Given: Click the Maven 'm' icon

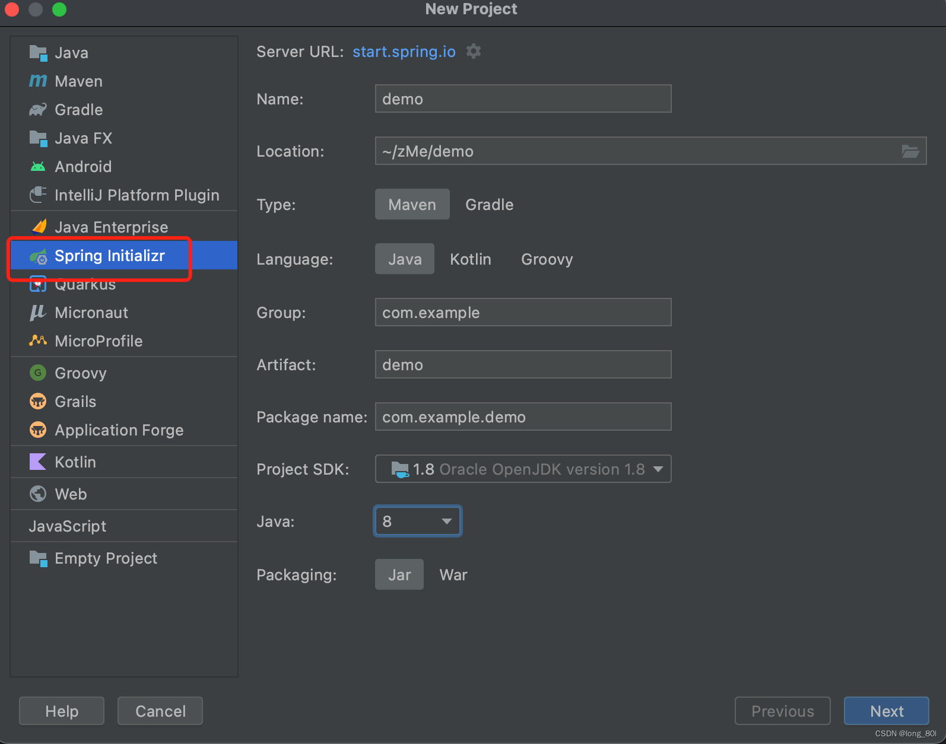Looking at the screenshot, I should click(38, 81).
